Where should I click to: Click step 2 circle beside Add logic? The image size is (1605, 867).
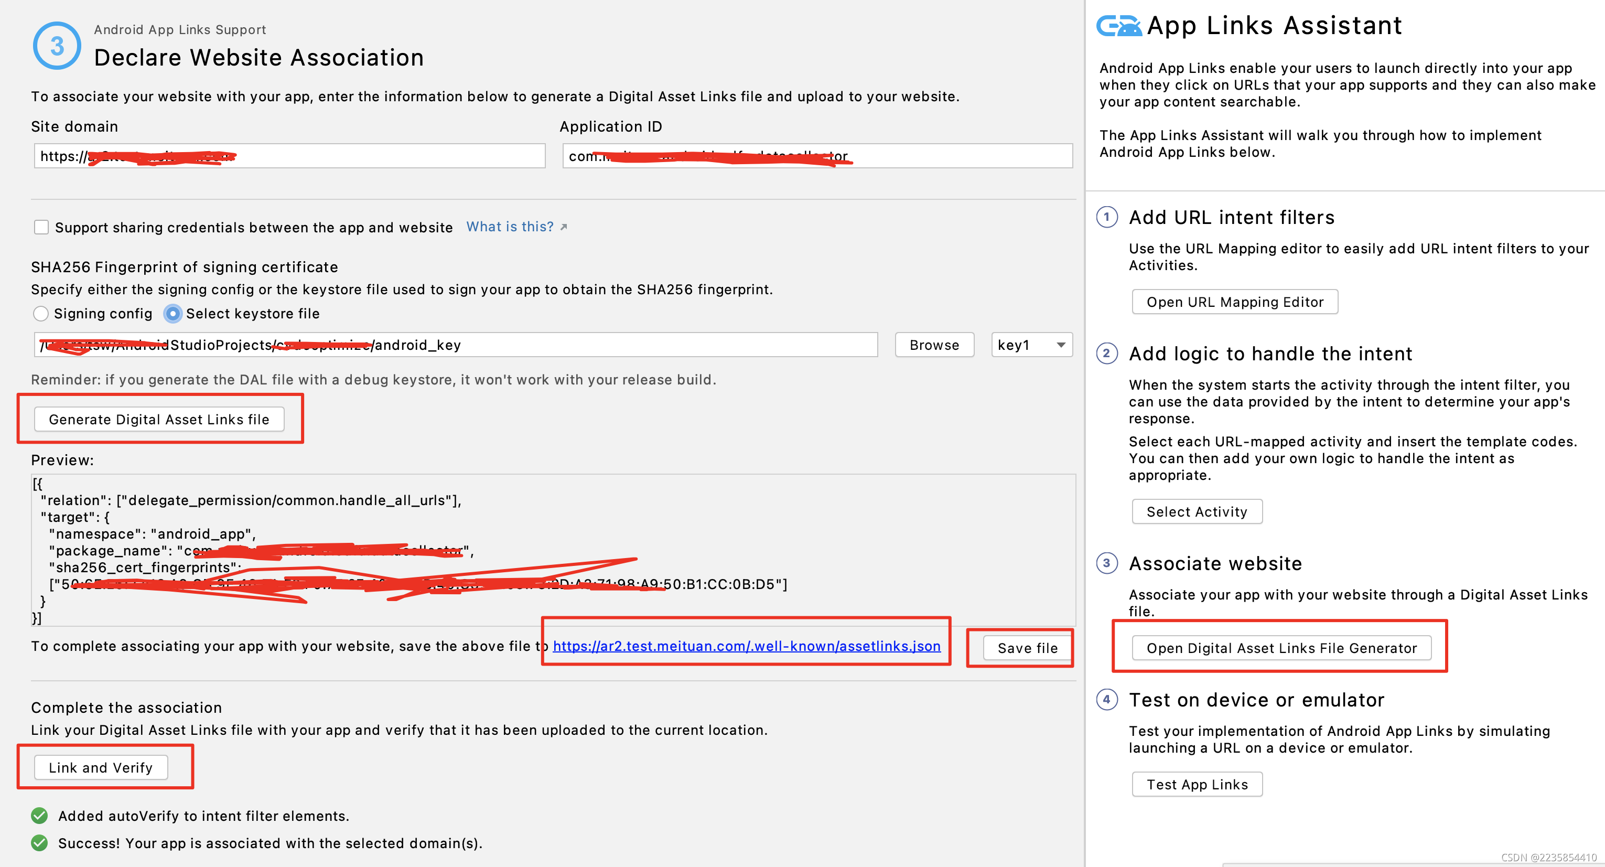coord(1106,354)
